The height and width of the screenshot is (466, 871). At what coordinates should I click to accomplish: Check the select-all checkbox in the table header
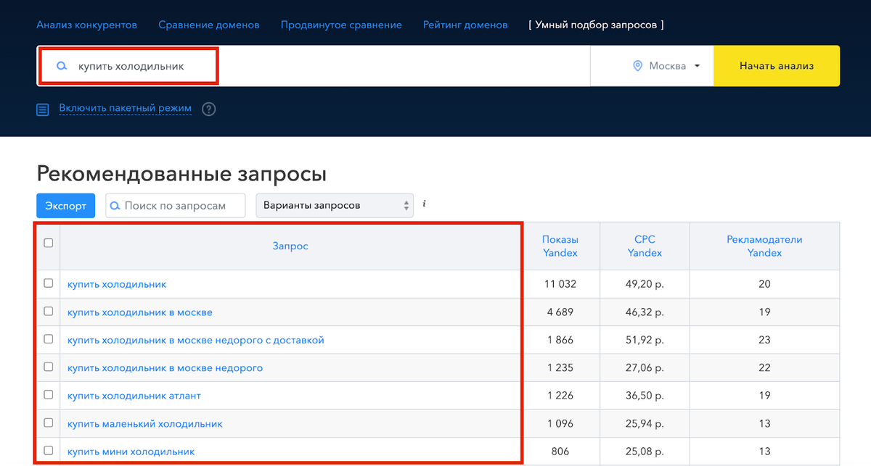(x=47, y=244)
